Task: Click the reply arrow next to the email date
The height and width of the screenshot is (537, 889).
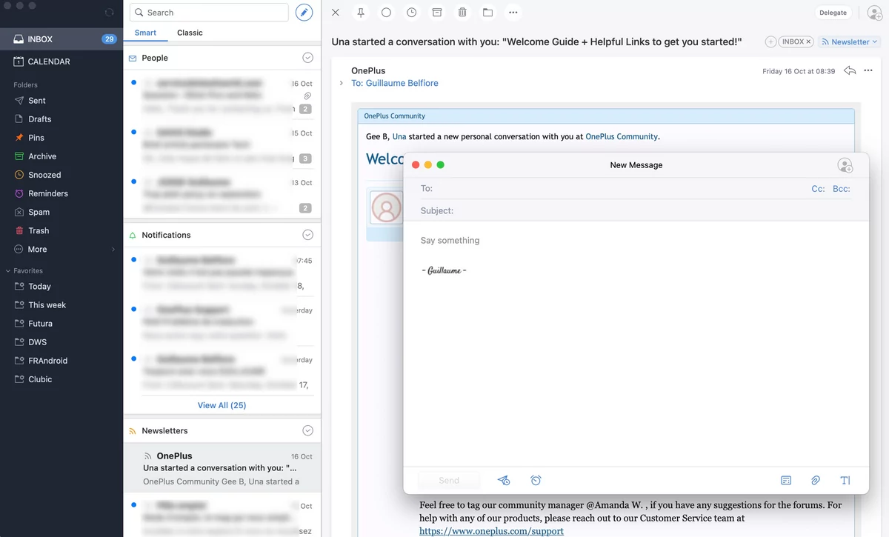Action: [850, 71]
